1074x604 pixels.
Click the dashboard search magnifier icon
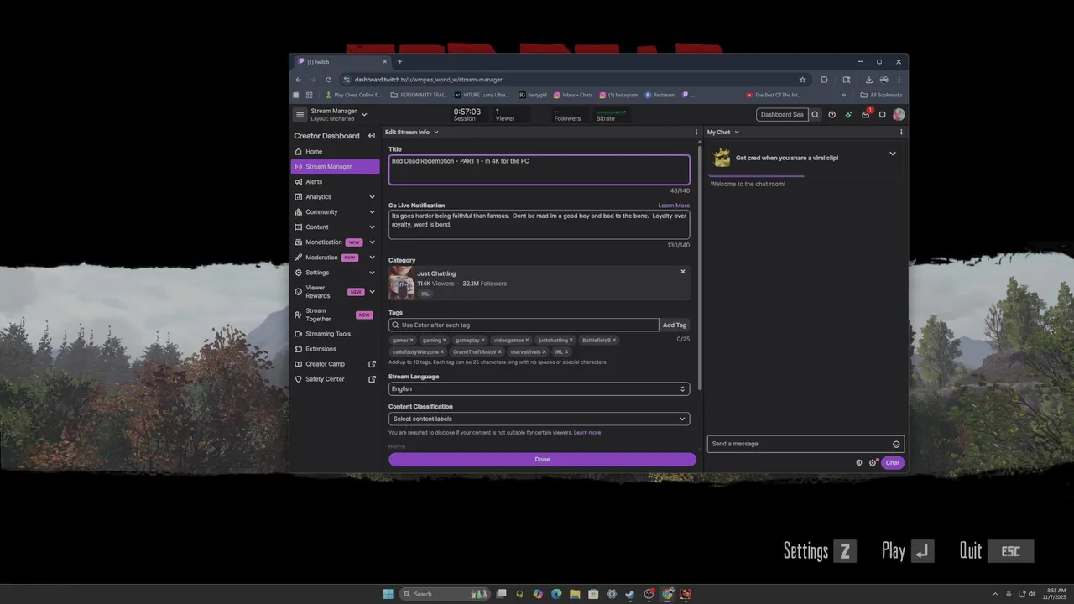[x=815, y=115]
